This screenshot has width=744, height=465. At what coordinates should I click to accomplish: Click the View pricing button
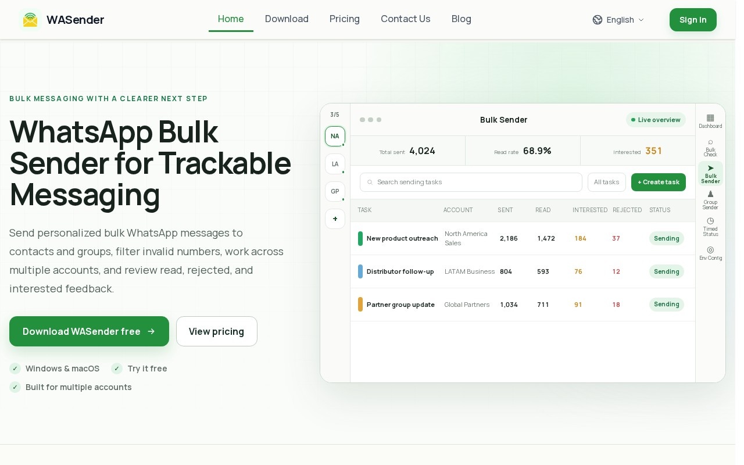217,331
